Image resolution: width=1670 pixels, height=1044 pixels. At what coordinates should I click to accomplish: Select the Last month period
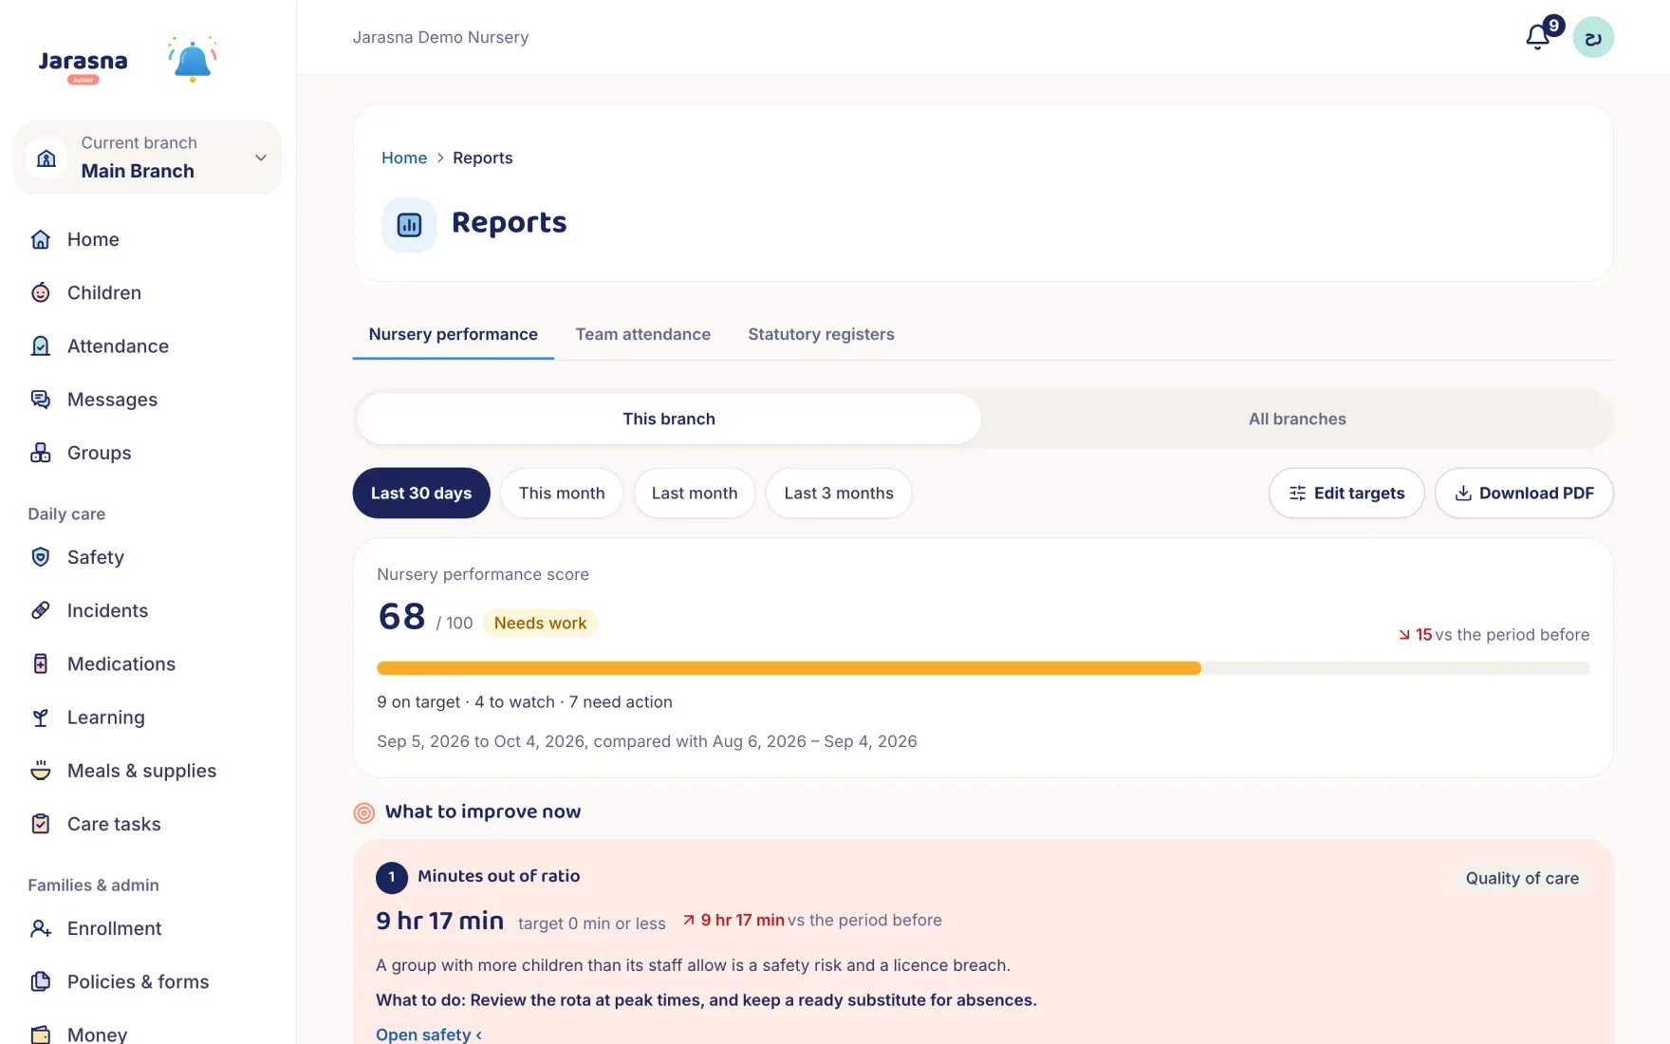pyautogui.click(x=695, y=493)
